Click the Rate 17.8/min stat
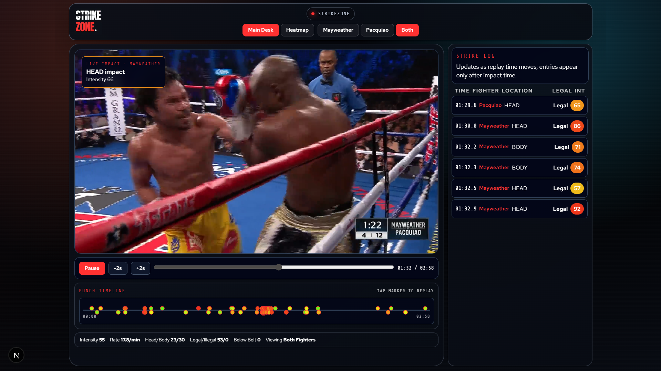The width and height of the screenshot is (661, 371). (x=125, y=340)
